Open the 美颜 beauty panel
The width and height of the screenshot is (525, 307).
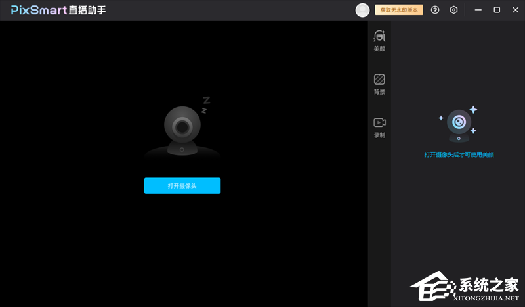click(379, 41)
